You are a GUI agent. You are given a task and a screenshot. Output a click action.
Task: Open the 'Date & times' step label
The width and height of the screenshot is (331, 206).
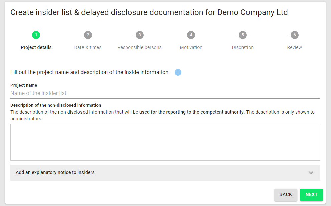pos(88,47)
